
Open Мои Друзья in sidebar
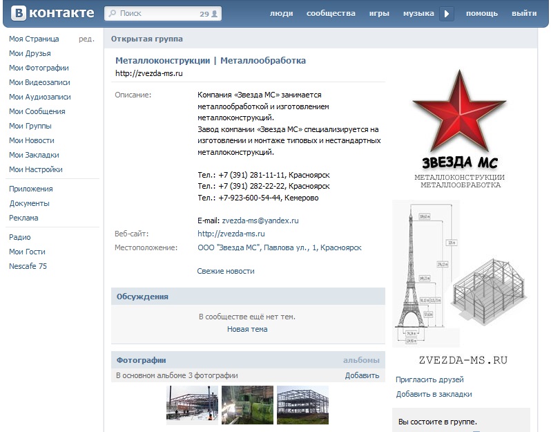point(30,53)
